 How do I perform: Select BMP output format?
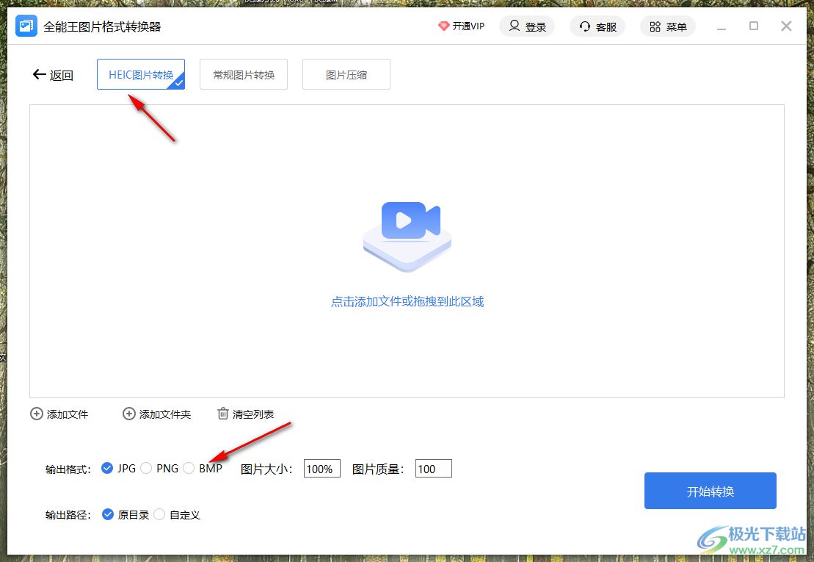tap(189, 469)
